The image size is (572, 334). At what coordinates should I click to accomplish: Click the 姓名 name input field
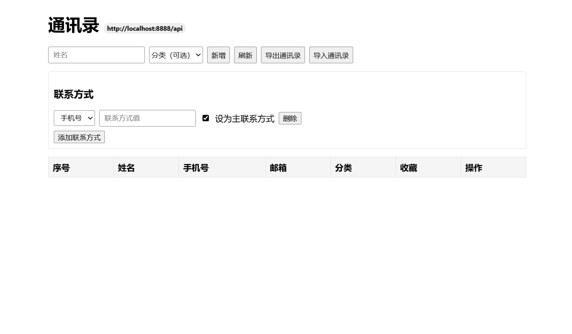96,55
